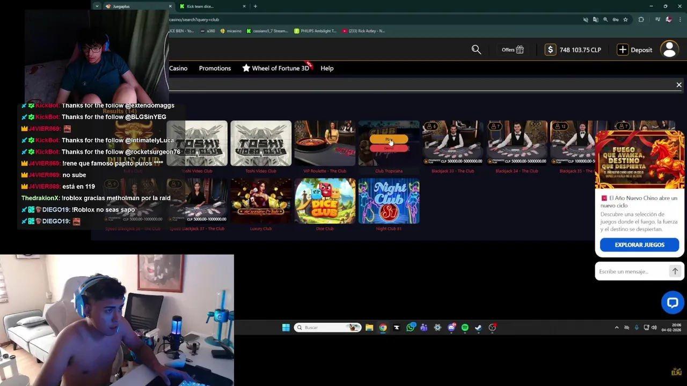This screenshot has width=687, height=386.
Task: Send the chat message with arrow button
Action: 675,271
